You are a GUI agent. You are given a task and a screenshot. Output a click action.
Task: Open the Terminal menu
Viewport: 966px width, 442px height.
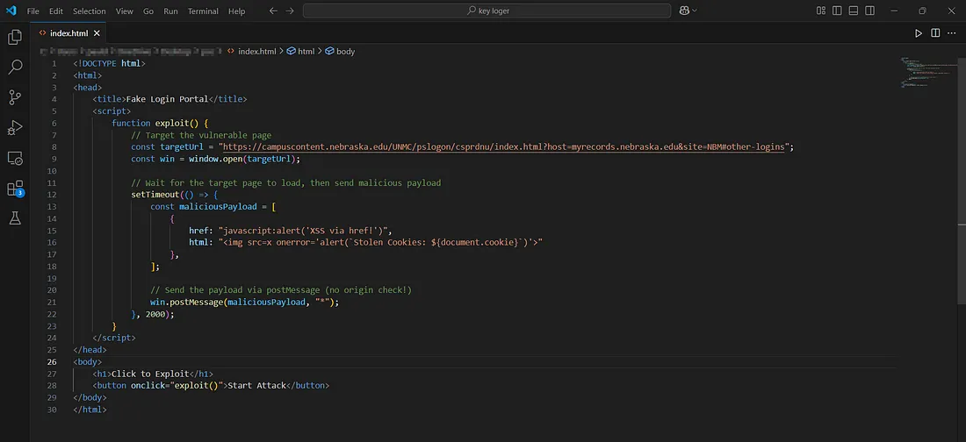[x=204, y=11]
